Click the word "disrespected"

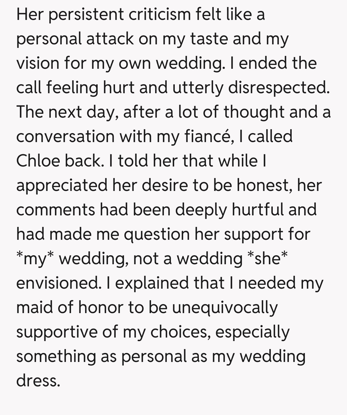[x=278, y=87]
